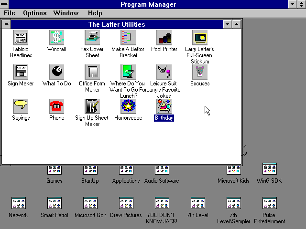Open the Sign-Up Sheet Maker icon

(92, 106)
